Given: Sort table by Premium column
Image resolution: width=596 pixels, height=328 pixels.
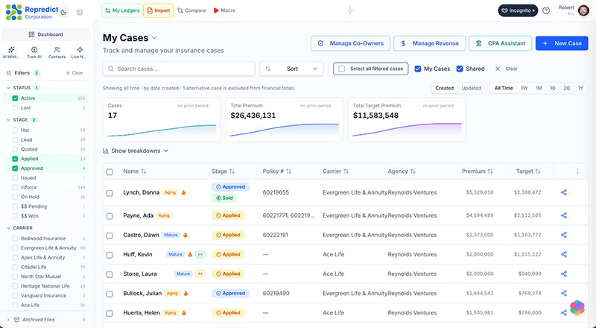Looking at the screenshot, I should (x=478, y=171).
